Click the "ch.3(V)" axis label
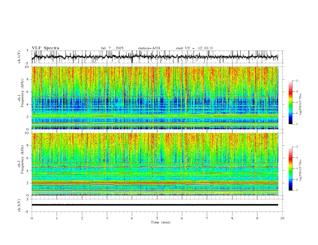Viewport: 318px width, 245px height. (19, 205)
